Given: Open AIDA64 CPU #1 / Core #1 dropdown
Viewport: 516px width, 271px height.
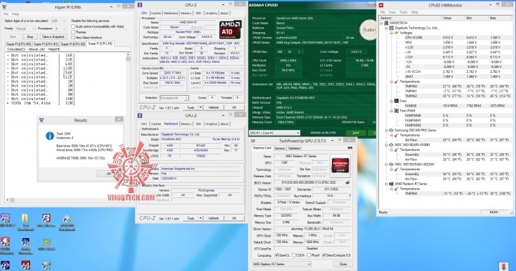Looking at the screenshot, I should tap(274, 133).
